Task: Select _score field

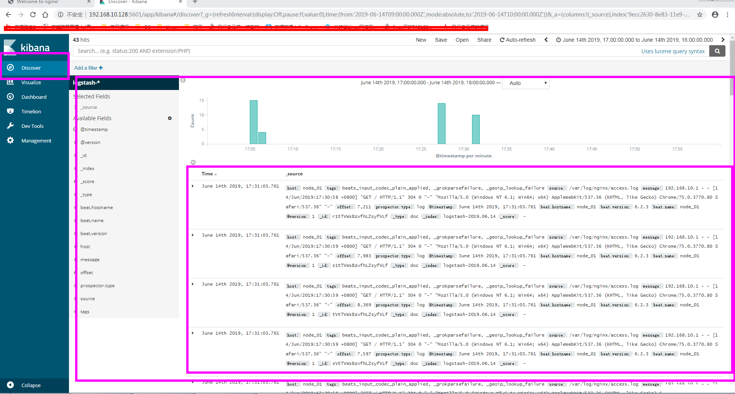Action: tap(87, 181)
